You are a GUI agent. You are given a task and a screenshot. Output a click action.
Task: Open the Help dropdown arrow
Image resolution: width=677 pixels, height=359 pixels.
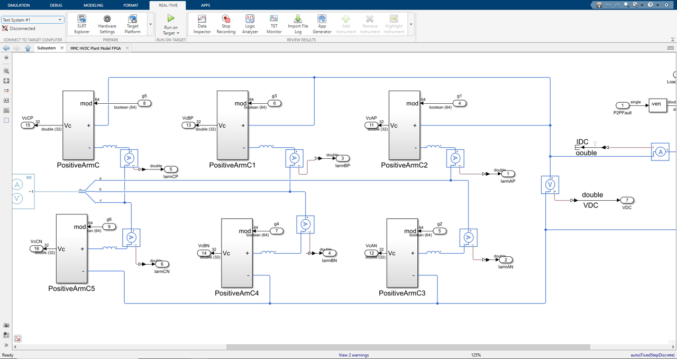[x=657, y=5]
